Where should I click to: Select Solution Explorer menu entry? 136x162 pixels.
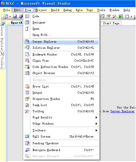click(x=61, y=48)
